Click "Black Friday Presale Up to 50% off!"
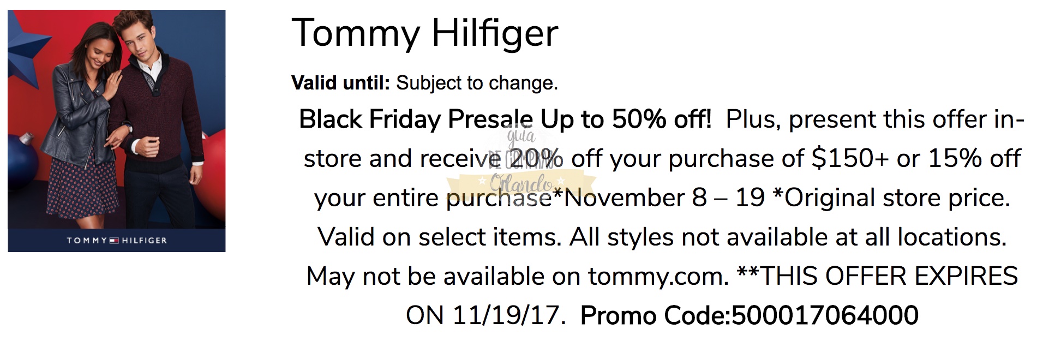This screenshot has height=347, width=1043. 505,119
